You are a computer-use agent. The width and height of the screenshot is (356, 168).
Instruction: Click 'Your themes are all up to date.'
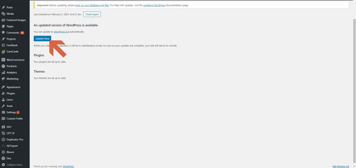50,78
